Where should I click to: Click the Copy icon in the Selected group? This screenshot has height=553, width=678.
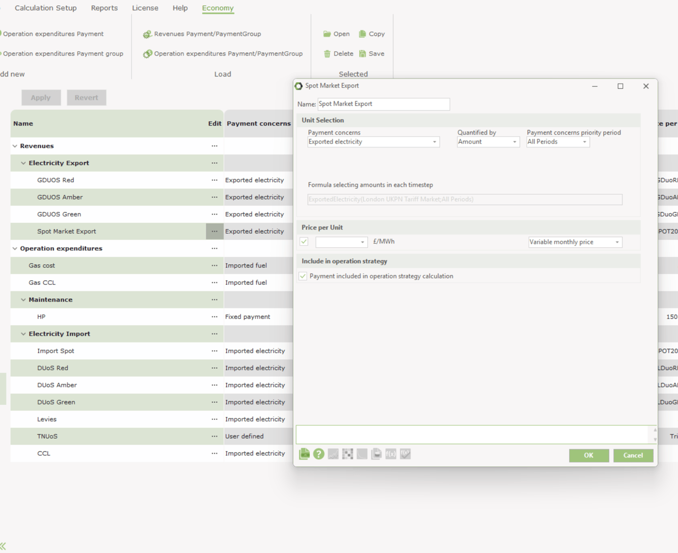tap(363, 34)
